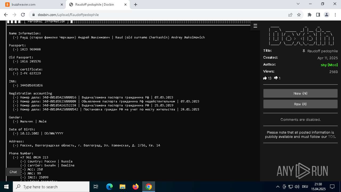The image size is (341, 192).
Task: Click the thumbs up like icon
Action: click(x=265, y=78)
